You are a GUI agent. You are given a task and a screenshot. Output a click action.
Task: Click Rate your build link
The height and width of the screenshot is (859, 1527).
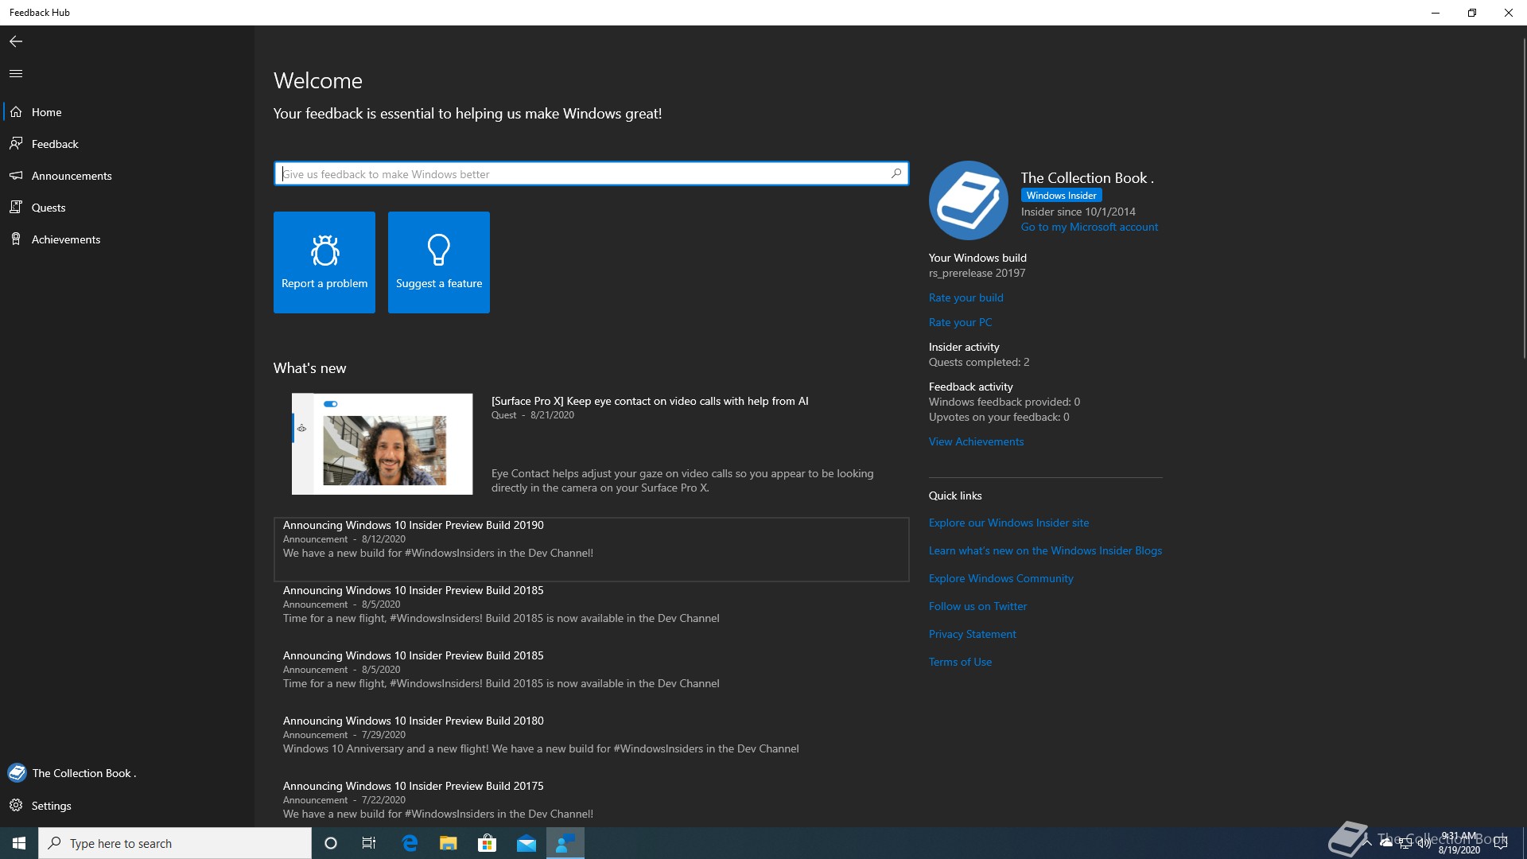(966, 297)
